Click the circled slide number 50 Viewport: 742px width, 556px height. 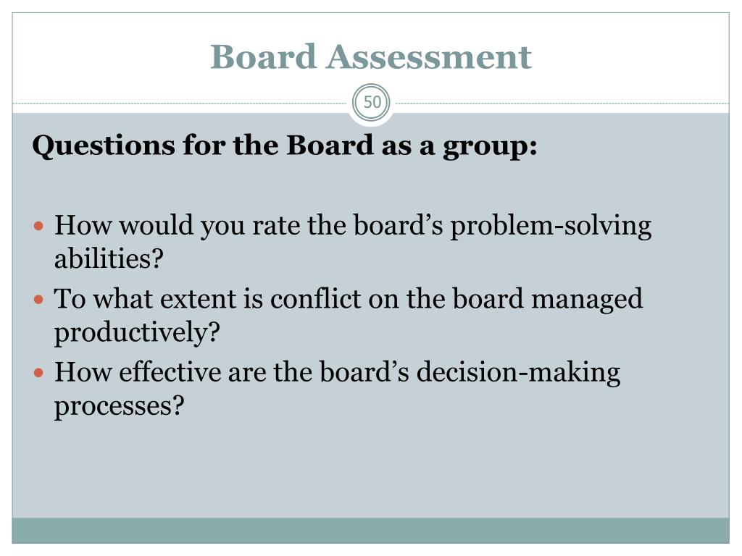[372, 102]
